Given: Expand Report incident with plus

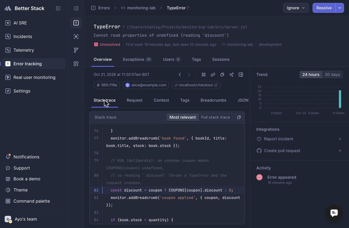Looking at the screenshot, I should click(x=340, y=139).
